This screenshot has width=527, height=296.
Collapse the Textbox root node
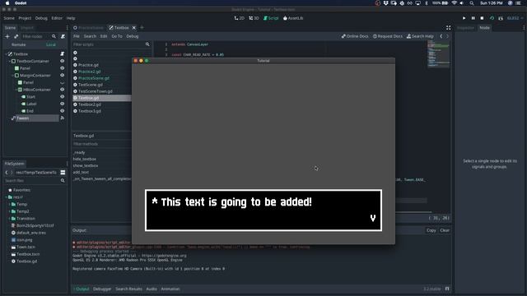6,54
